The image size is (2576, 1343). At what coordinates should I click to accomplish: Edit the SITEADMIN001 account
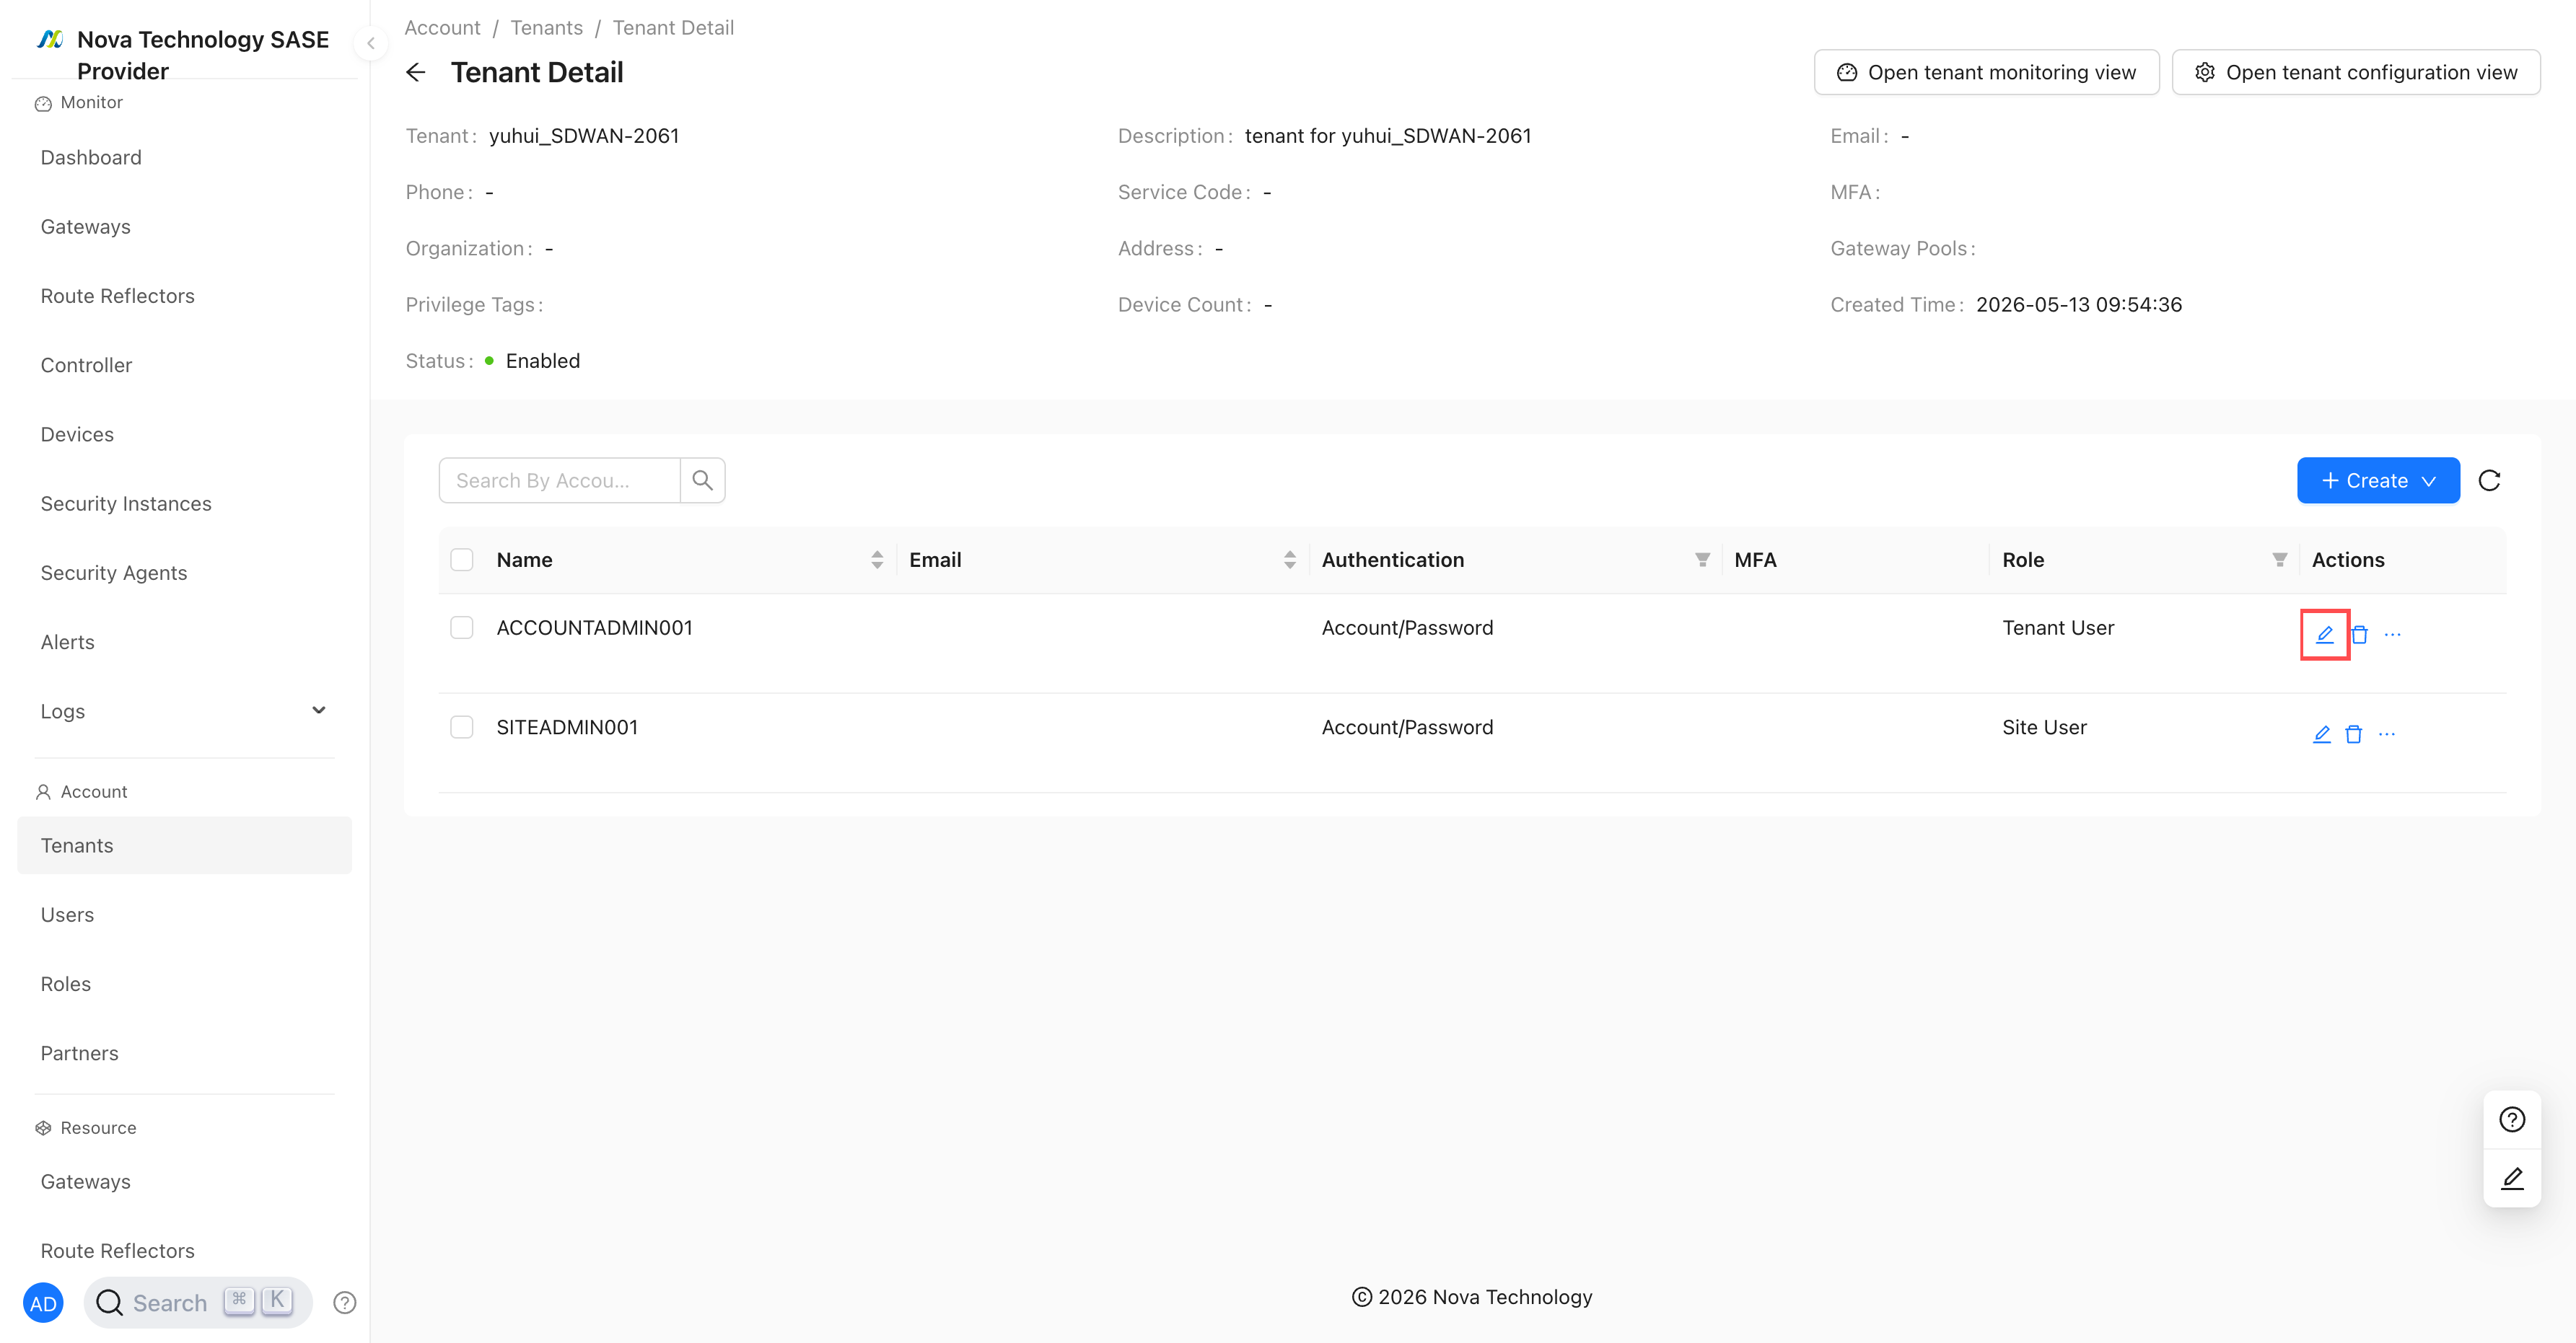[2322, 734]
